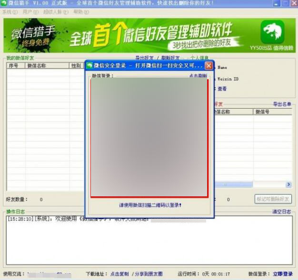Click 点击复制 download address link
Image resolution: width=298 pixels, height=280 pixels.
click(119, 274)
